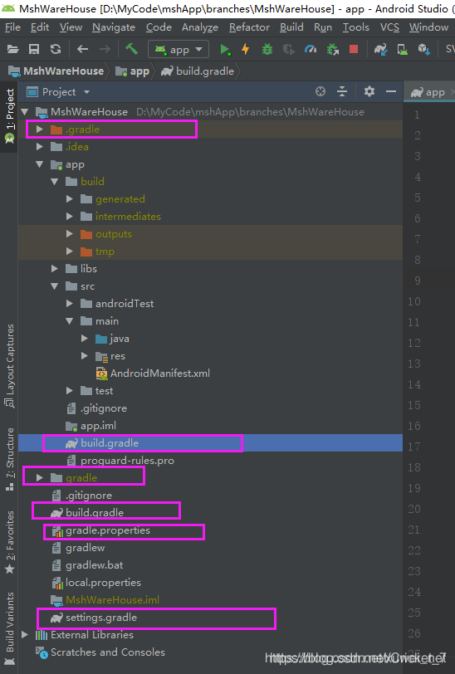Click the Scroll from Source crosshair icon
The height and width of the screenshot is (674, 455).
pos(320,91)
